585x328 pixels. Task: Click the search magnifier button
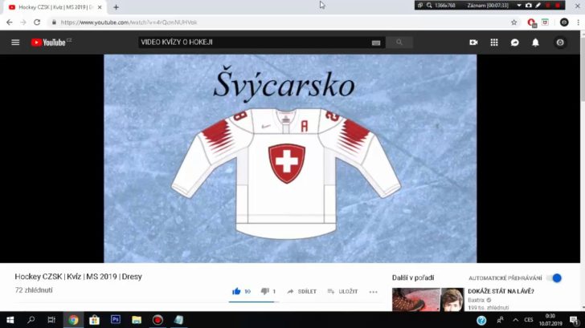(399, 43)
